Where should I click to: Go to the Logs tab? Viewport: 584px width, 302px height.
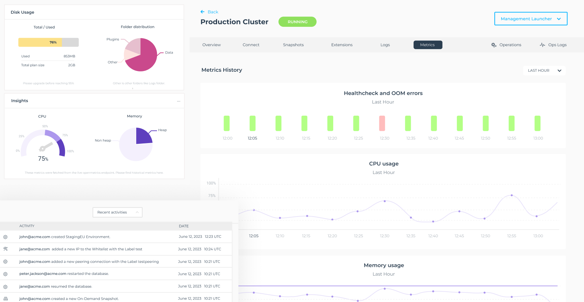tap(385, 45)
